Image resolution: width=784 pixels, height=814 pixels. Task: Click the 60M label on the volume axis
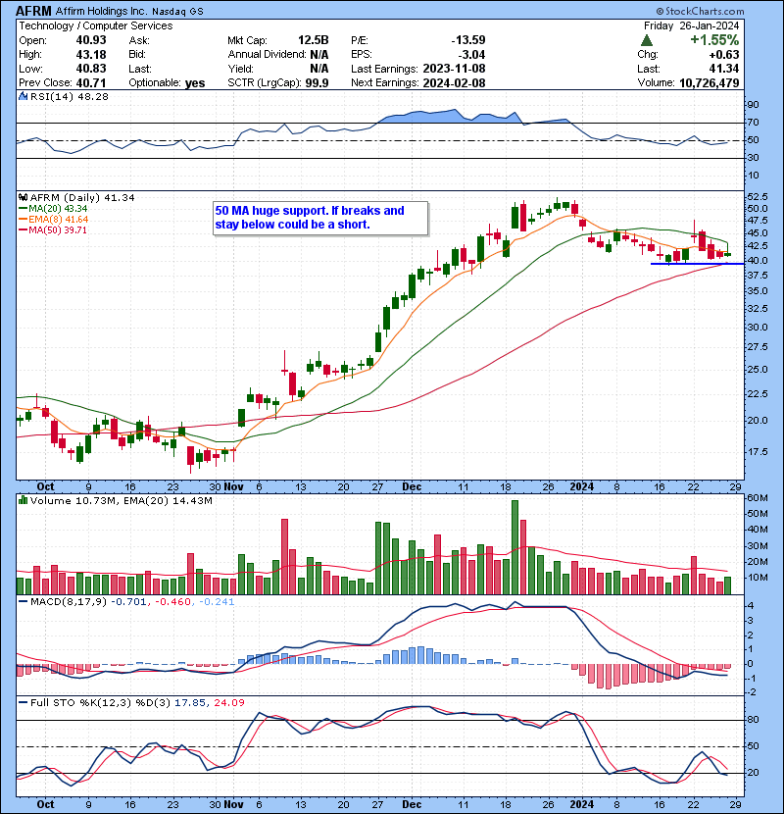(757, 498)
